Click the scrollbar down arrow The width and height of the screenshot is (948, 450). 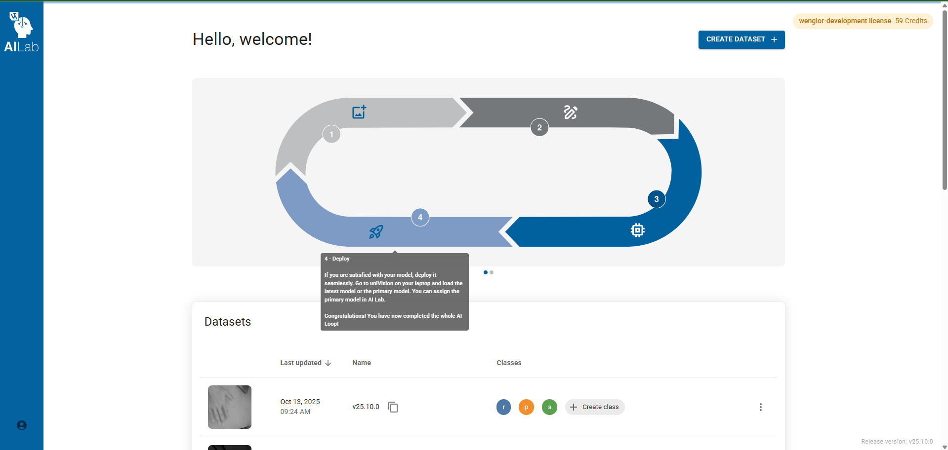[x=945, y=447]
